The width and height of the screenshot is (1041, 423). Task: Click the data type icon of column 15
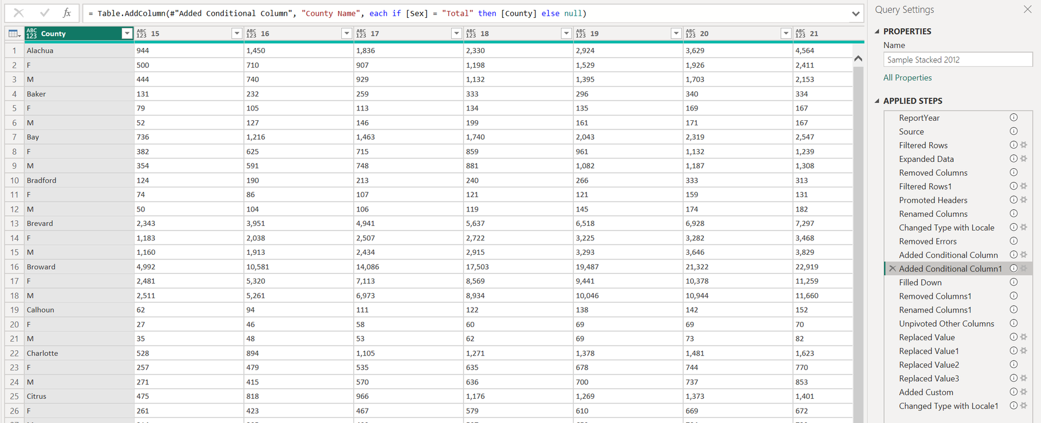coord(142,34)
